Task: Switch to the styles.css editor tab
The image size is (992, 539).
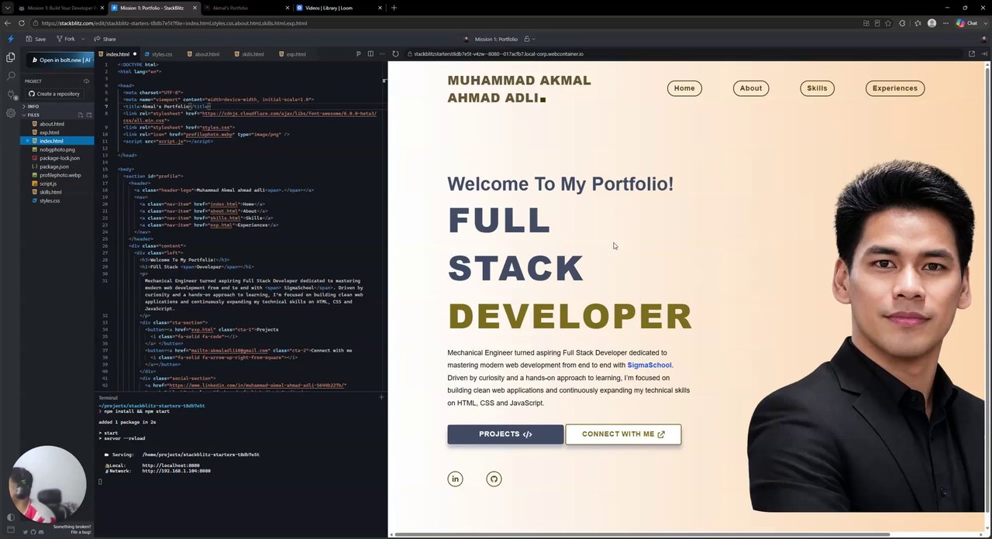Action: click(162, 54)
